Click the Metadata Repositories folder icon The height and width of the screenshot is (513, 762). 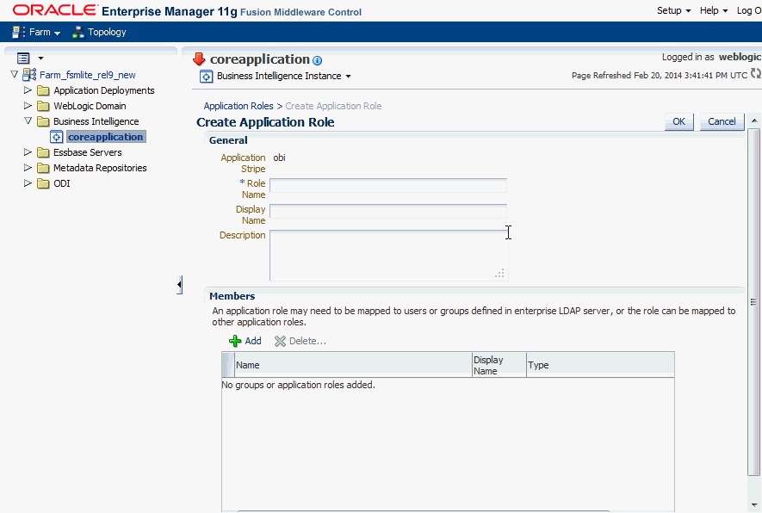pyautogui.click(x=43, y=168)
